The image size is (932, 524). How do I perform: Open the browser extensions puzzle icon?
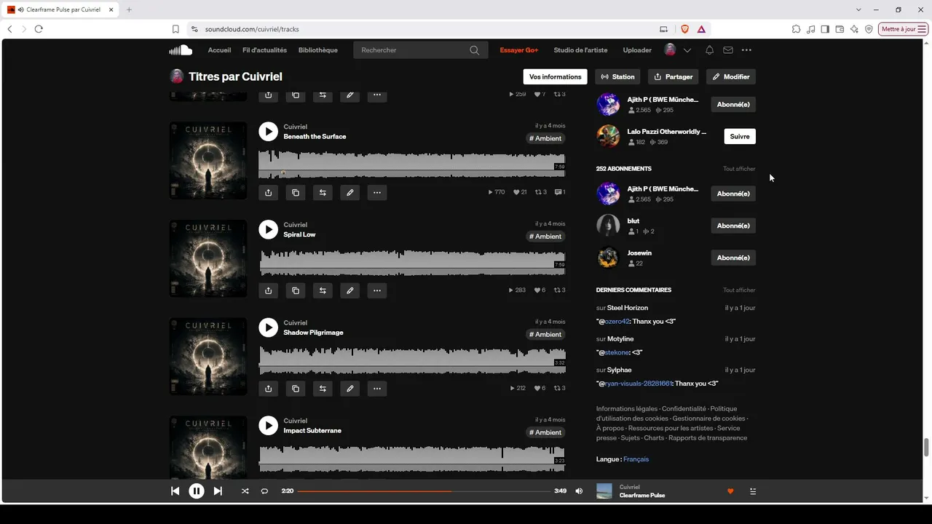tap(796, 29)
